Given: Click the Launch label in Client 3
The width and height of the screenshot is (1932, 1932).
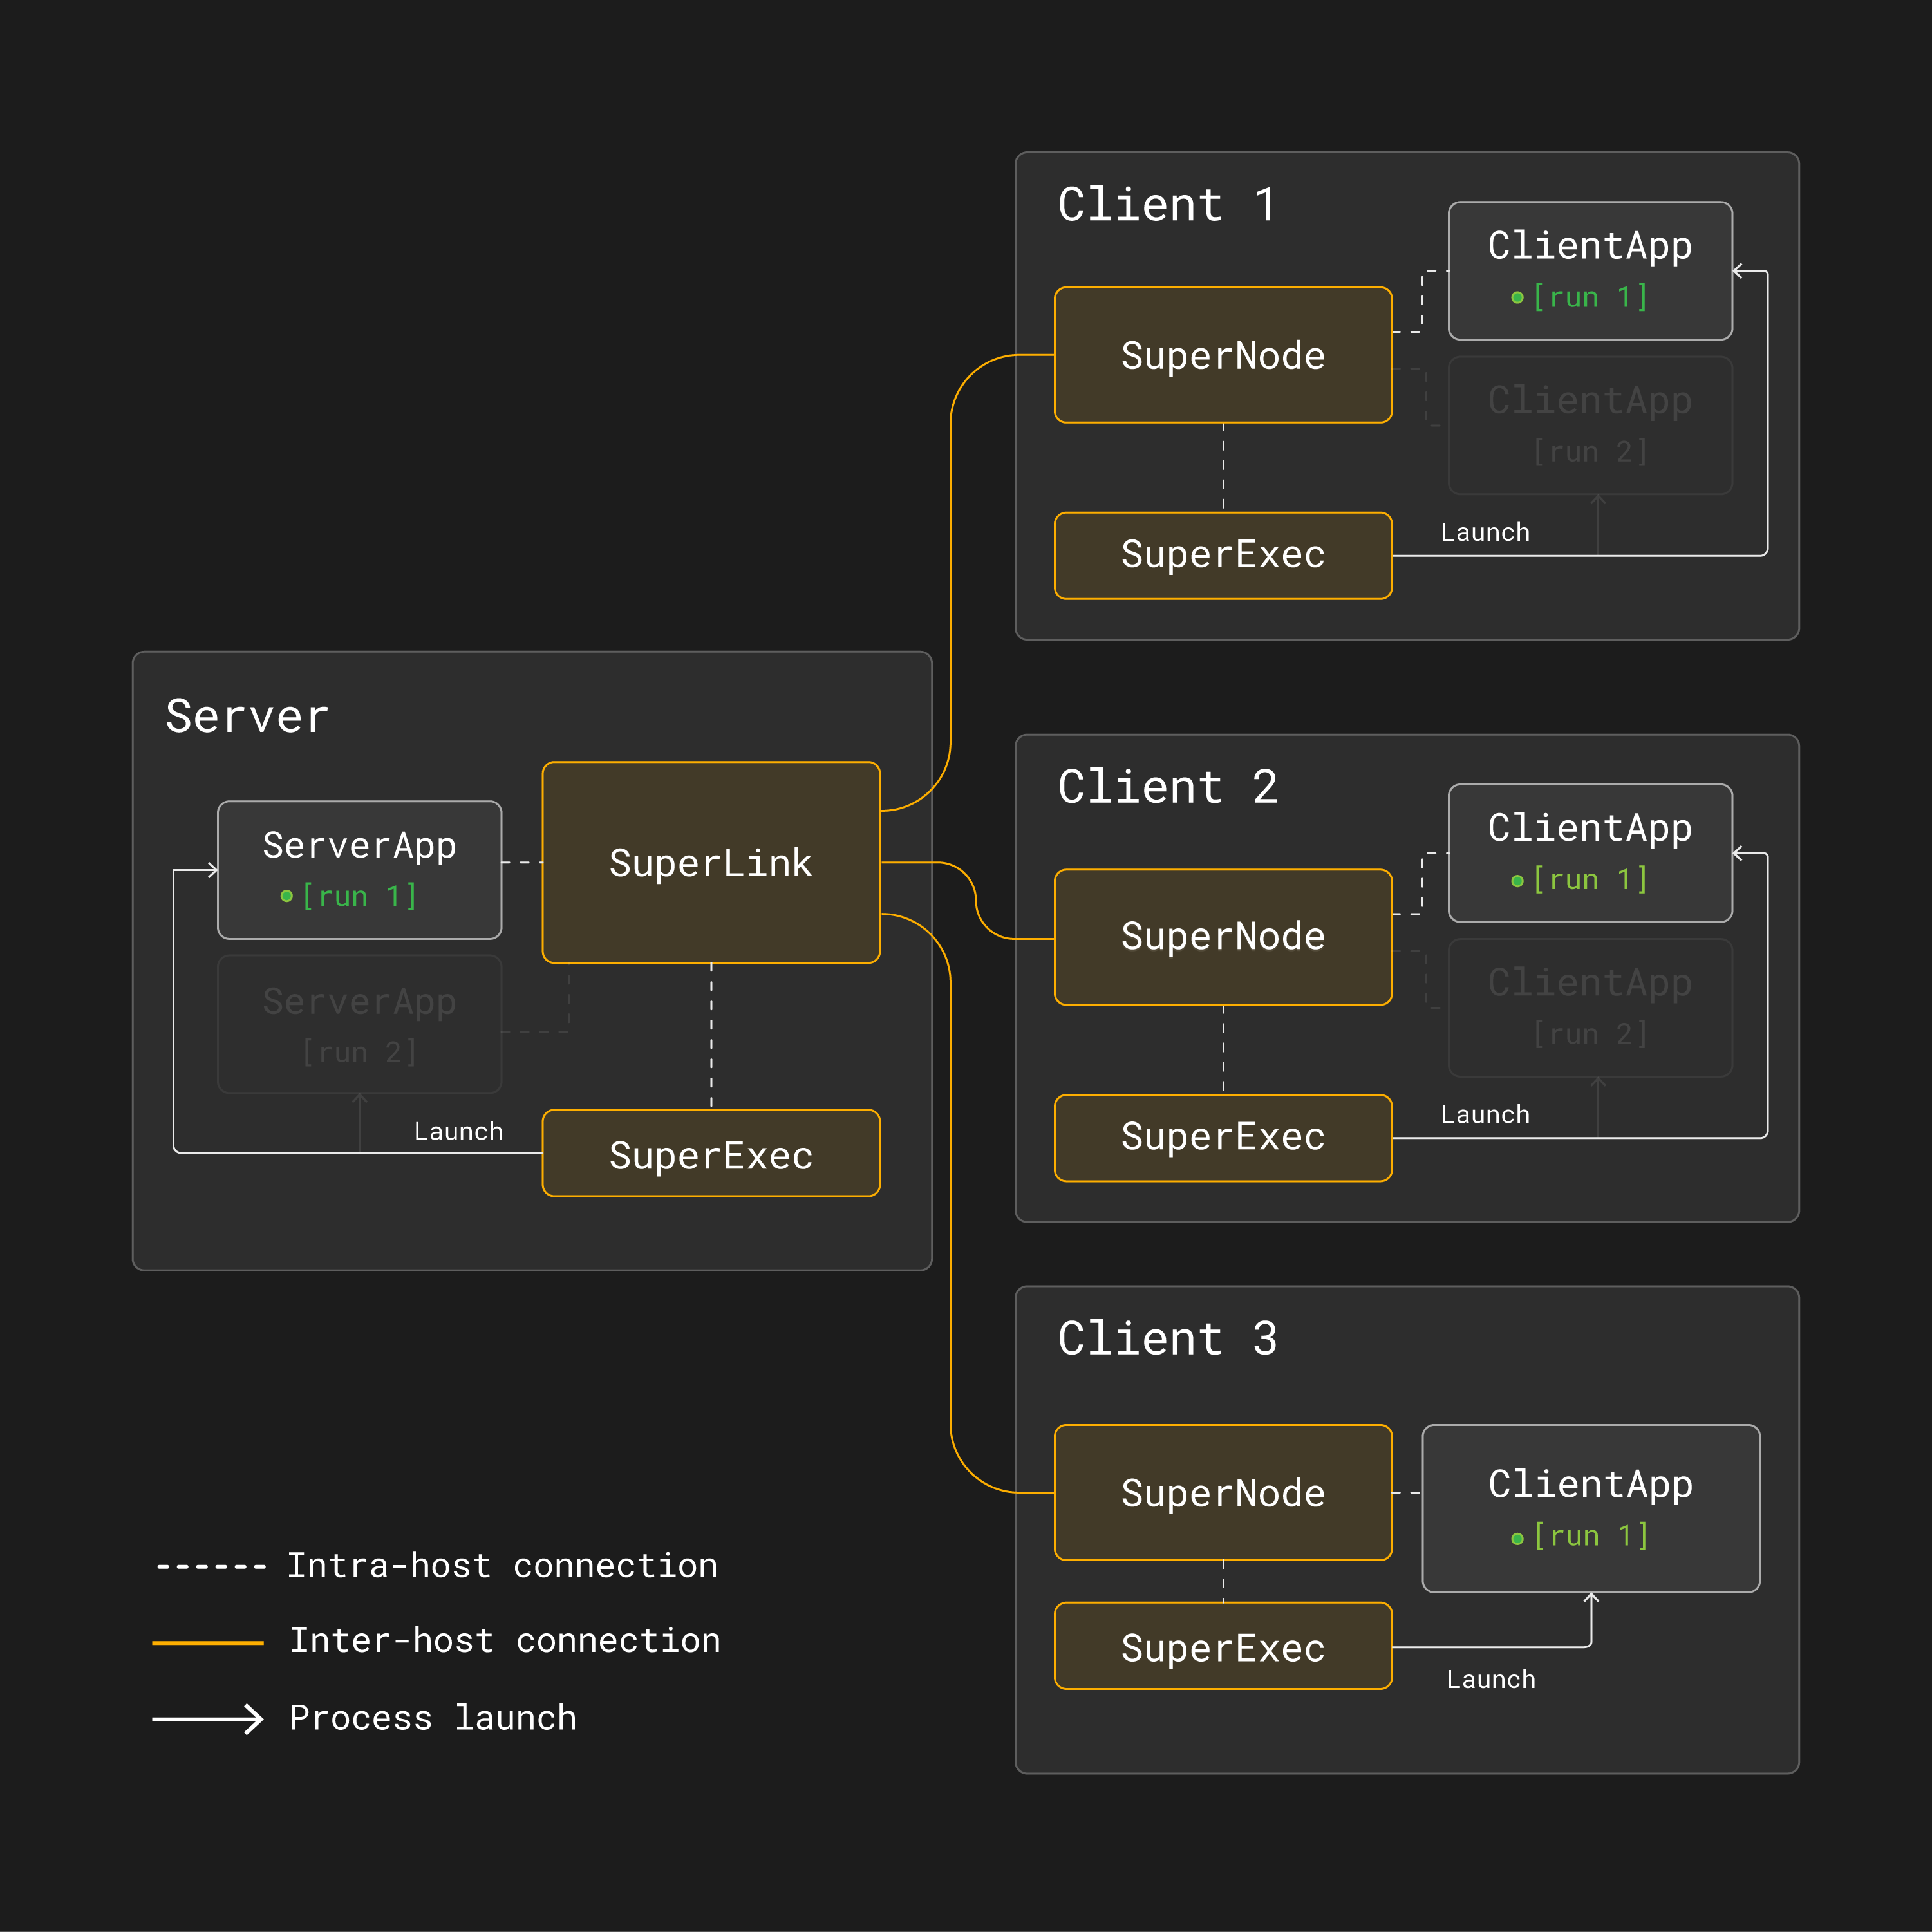Looking at the screenshot, I should (x=1491, y=1679).
